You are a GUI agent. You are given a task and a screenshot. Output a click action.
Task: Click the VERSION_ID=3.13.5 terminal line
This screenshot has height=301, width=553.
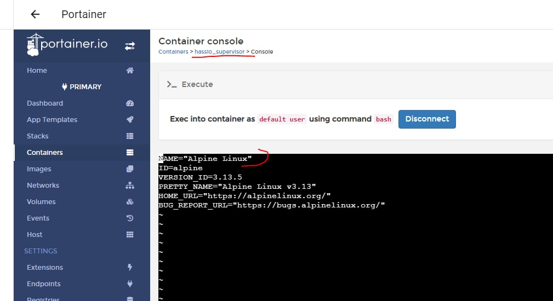[x=201, y=177]
